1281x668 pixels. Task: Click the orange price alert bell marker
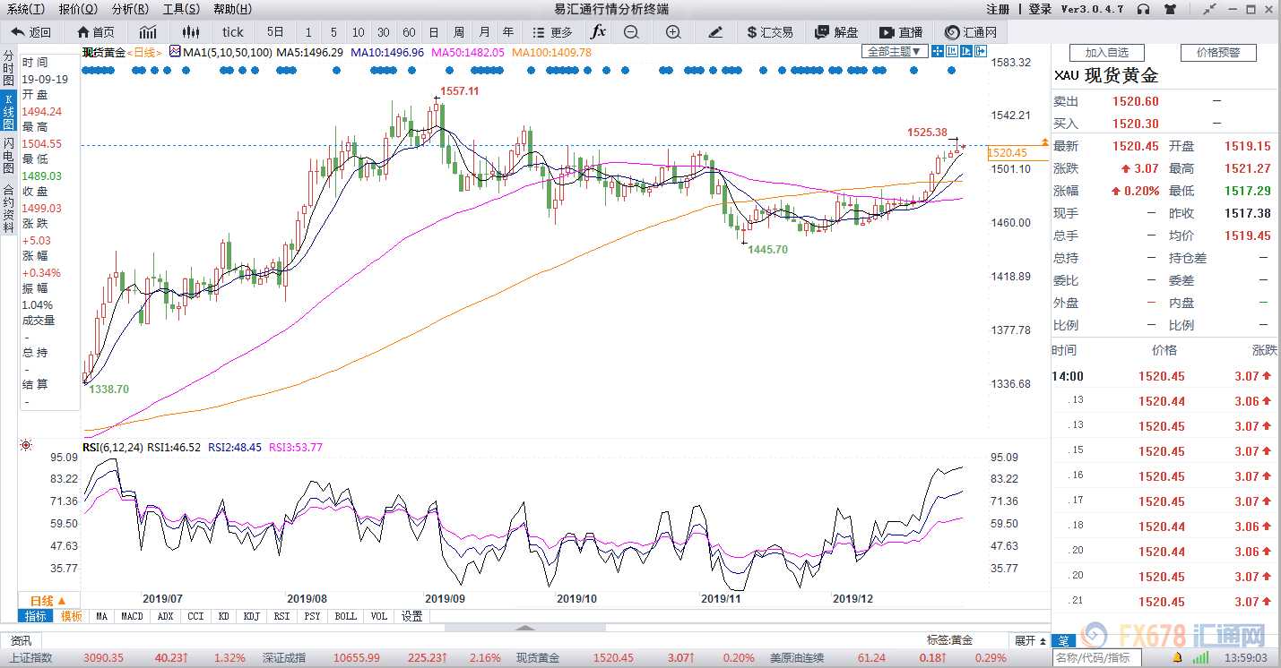(1045, 143)
